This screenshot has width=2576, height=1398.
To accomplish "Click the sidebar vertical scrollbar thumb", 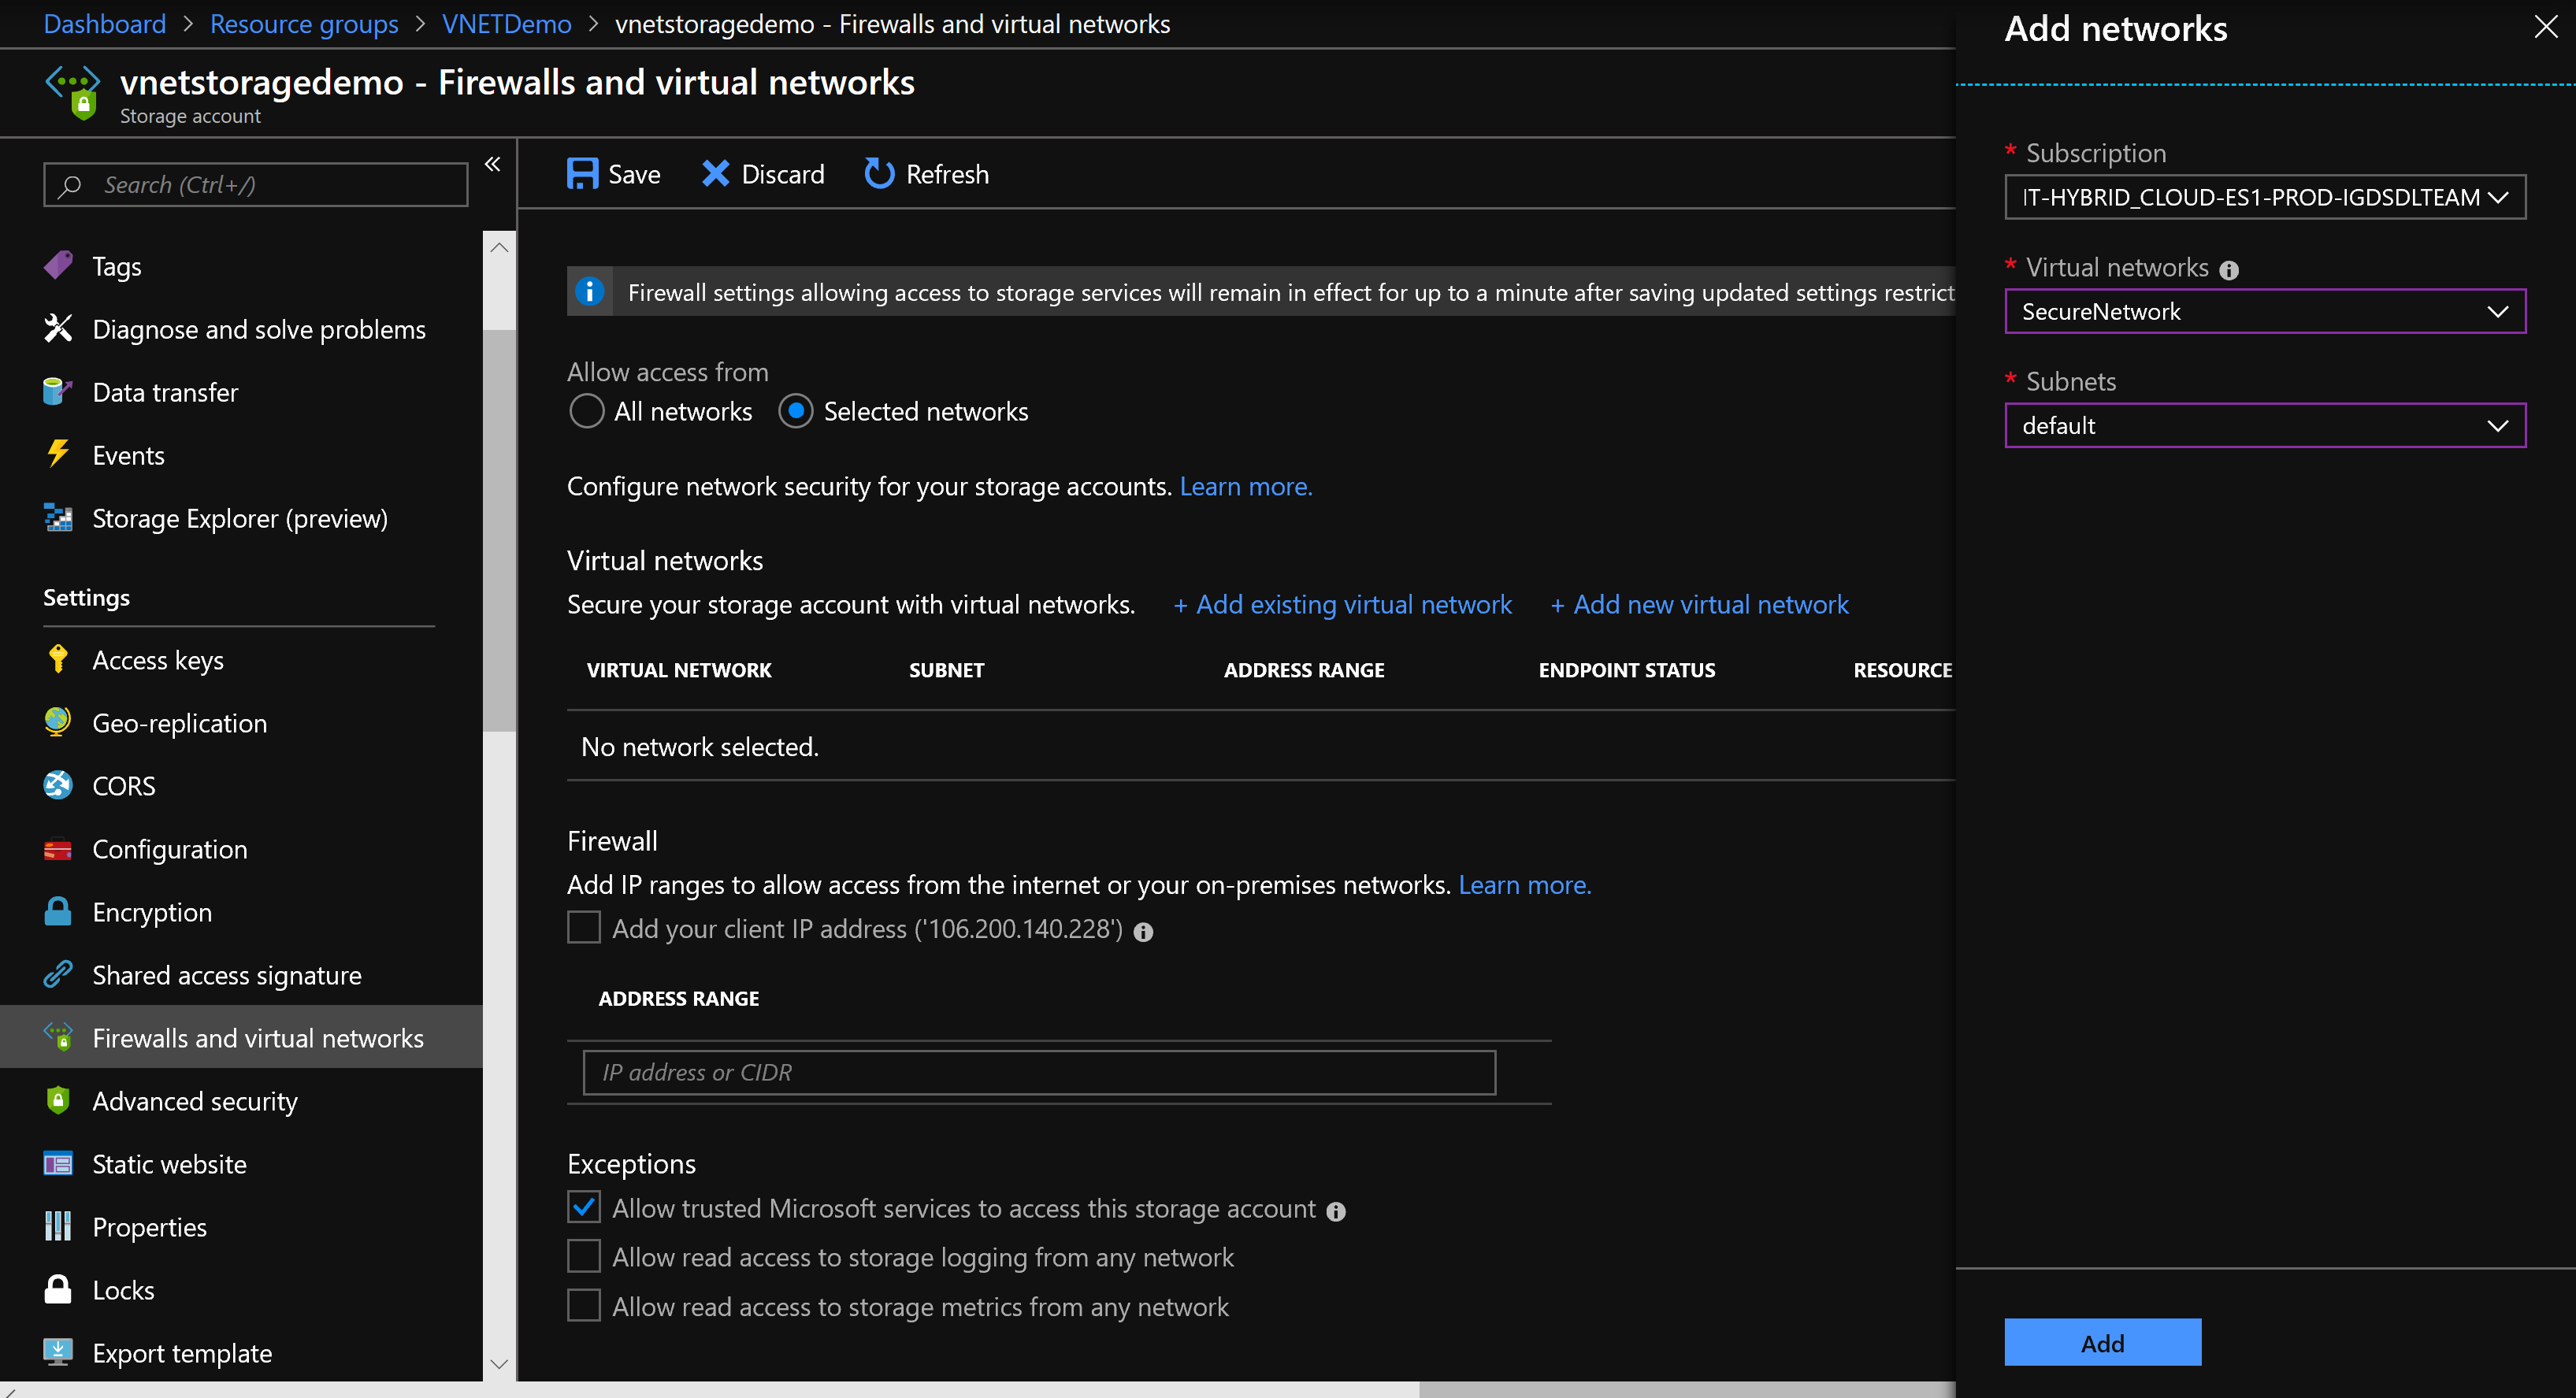I will (x=499, y=530).
